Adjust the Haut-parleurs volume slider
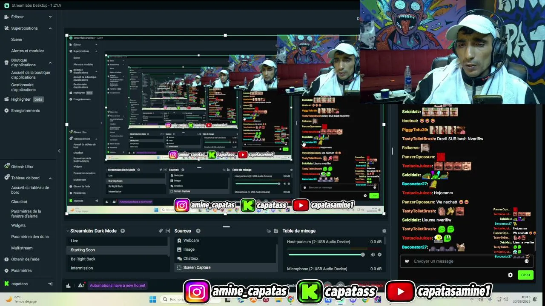545x306 pixels. [327, 255]
